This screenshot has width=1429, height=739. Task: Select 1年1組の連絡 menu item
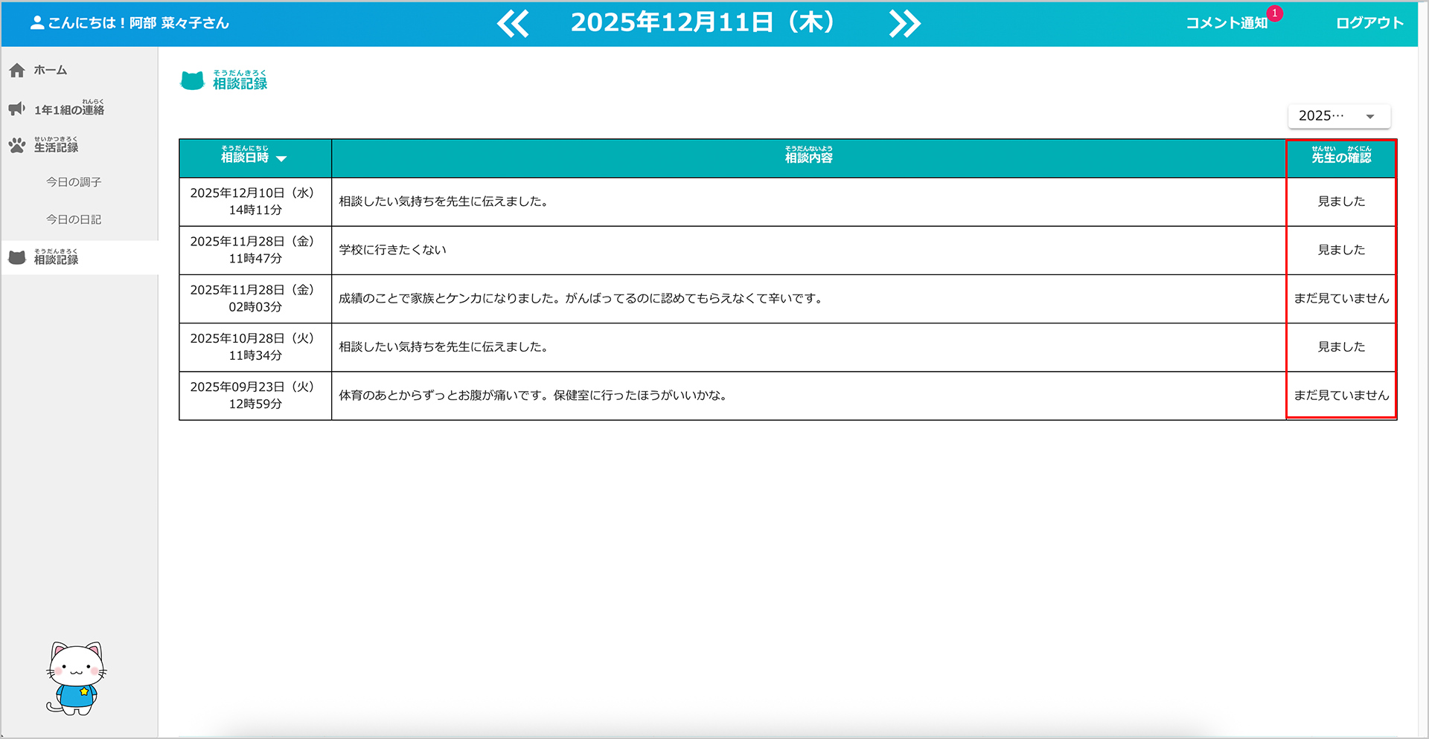tap(68, 109)
